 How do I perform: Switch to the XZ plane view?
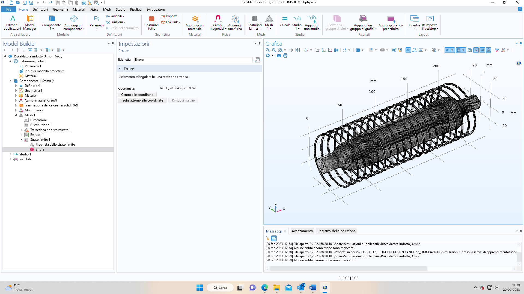[x=330, y=50]
